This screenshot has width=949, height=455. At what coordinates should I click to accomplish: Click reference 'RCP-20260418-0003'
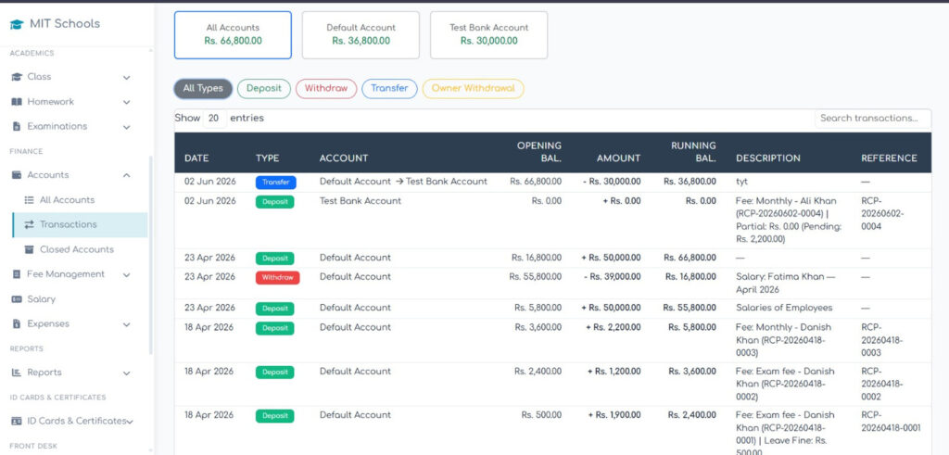(882, 340)
